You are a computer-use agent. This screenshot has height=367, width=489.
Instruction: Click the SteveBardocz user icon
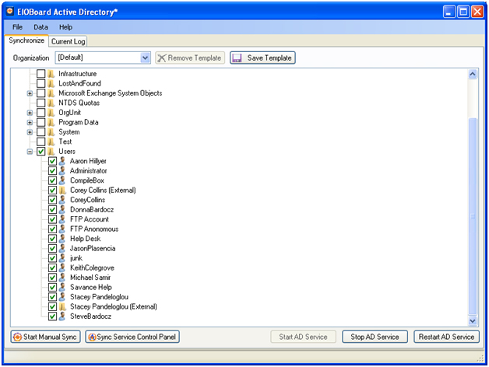(62, 316)
